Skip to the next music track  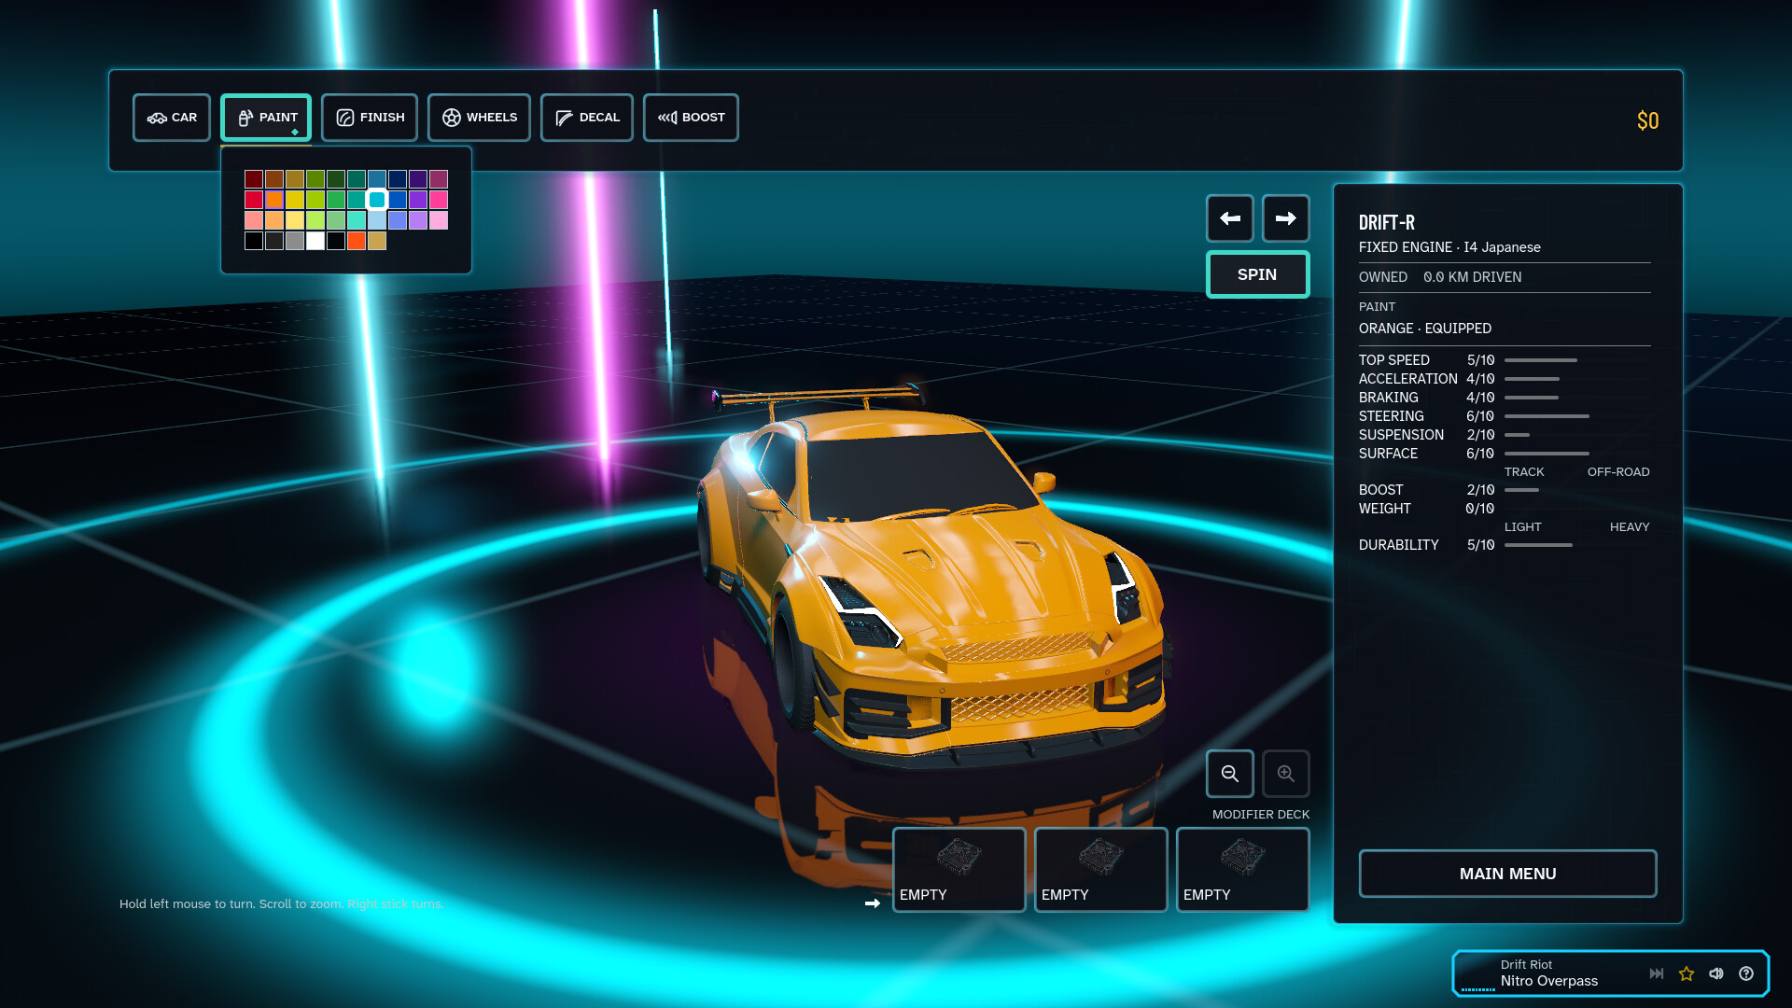click(1657, 973)
